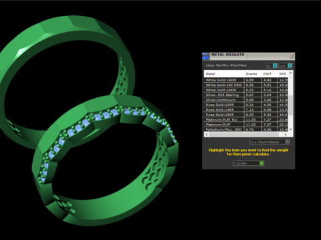321x240 pixels.
Task: Click the Calculate button
Action: pyautogui.click(x=248, y=163)
